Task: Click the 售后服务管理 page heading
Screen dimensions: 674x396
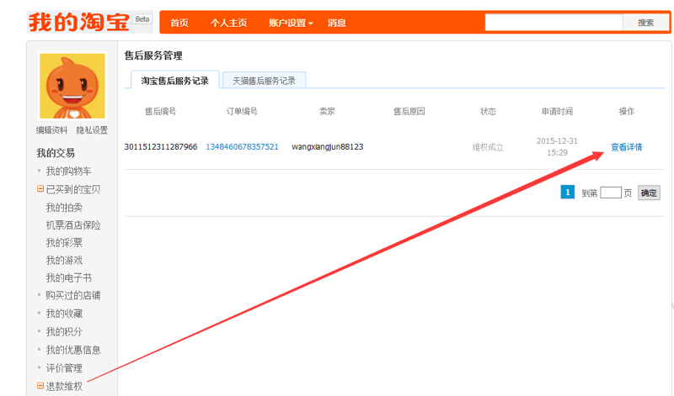Action: click(x=153, y=55)
